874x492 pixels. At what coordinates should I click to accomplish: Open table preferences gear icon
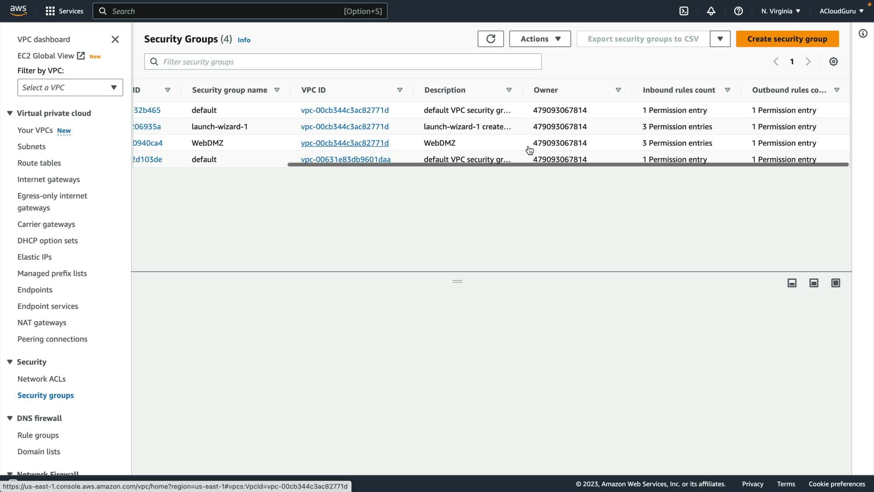833,61
